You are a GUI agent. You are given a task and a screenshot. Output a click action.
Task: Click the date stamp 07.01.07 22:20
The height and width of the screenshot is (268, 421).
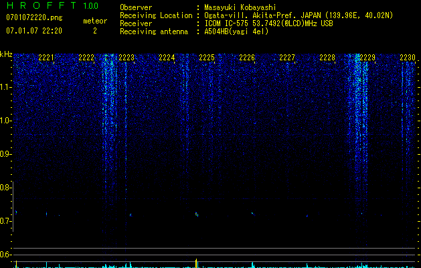34,31
